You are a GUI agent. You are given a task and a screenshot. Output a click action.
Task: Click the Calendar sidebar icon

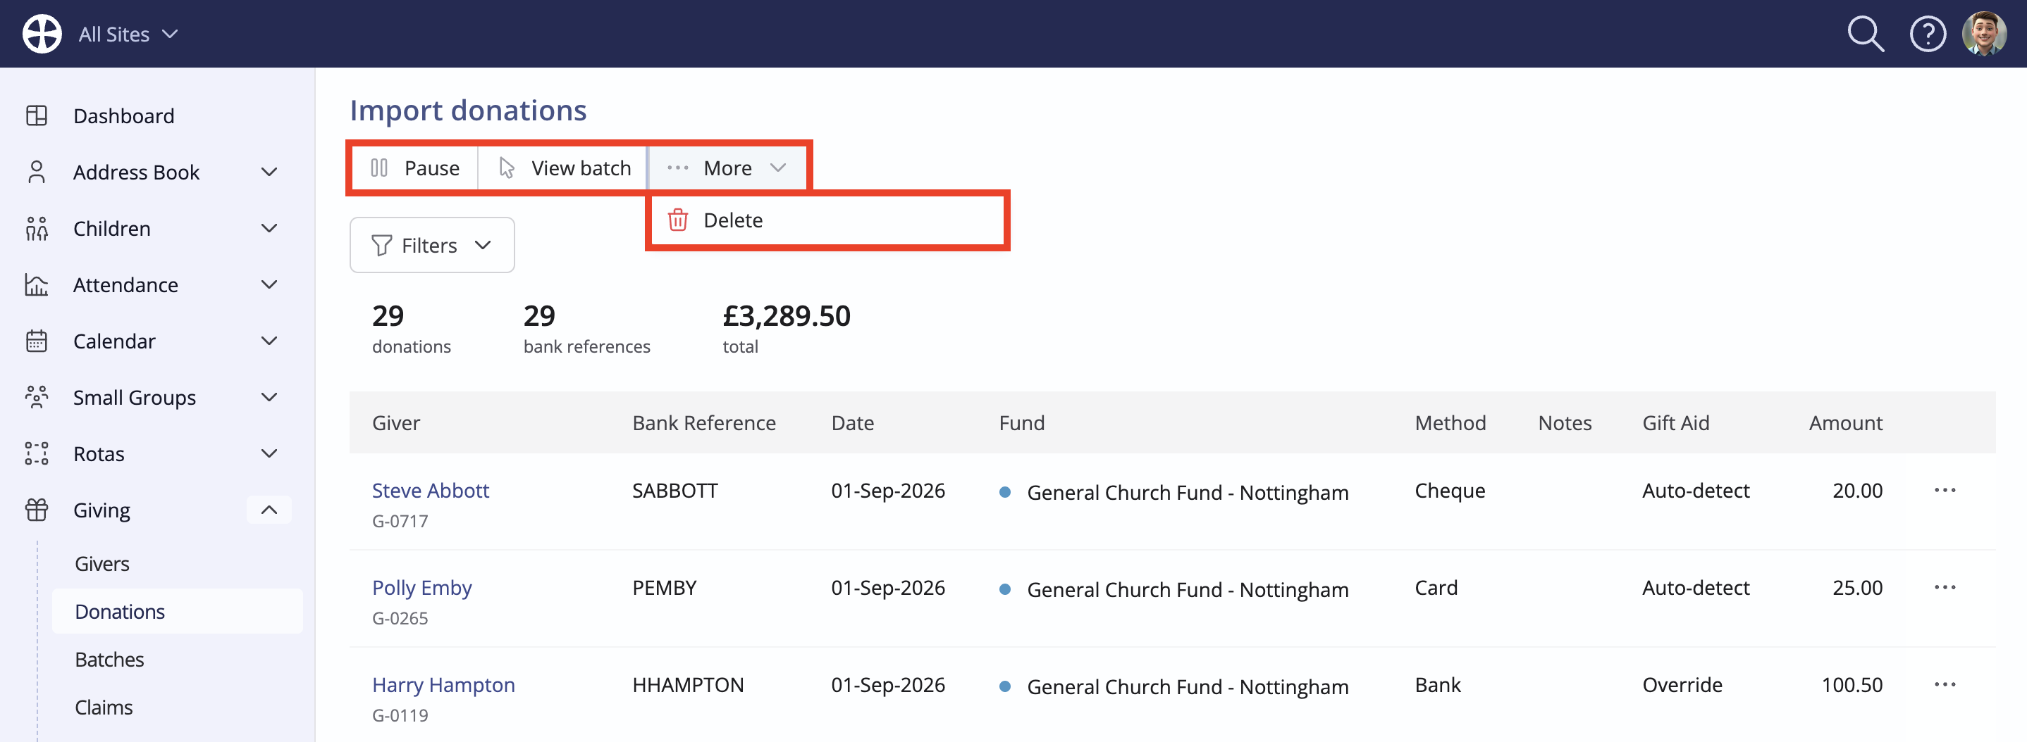coord(36,341)
